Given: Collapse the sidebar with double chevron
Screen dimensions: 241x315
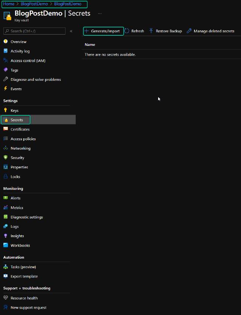Looking at the screenshot, I should [71, 31].
